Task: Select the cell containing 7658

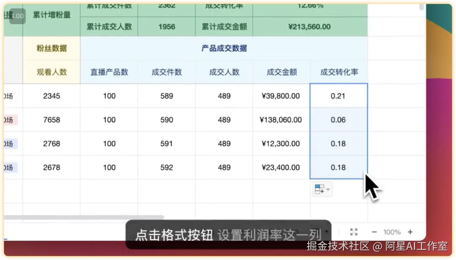Action: click(x=52, y=120)
